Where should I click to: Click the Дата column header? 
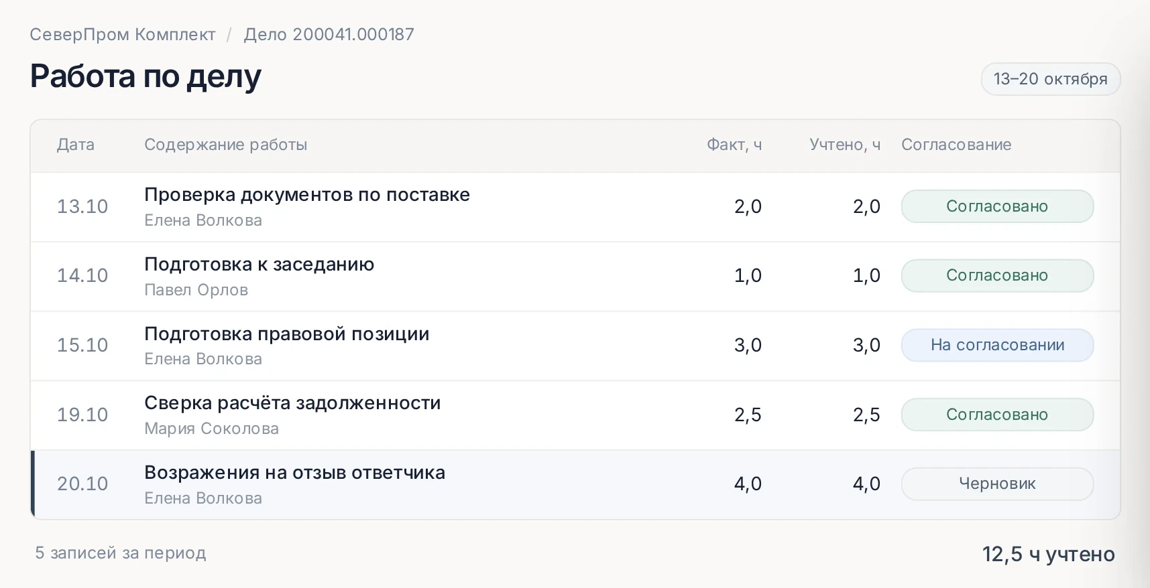[76, 145]
